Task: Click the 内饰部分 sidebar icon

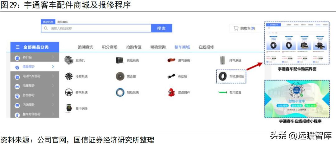Action: [x=17, y=105]
